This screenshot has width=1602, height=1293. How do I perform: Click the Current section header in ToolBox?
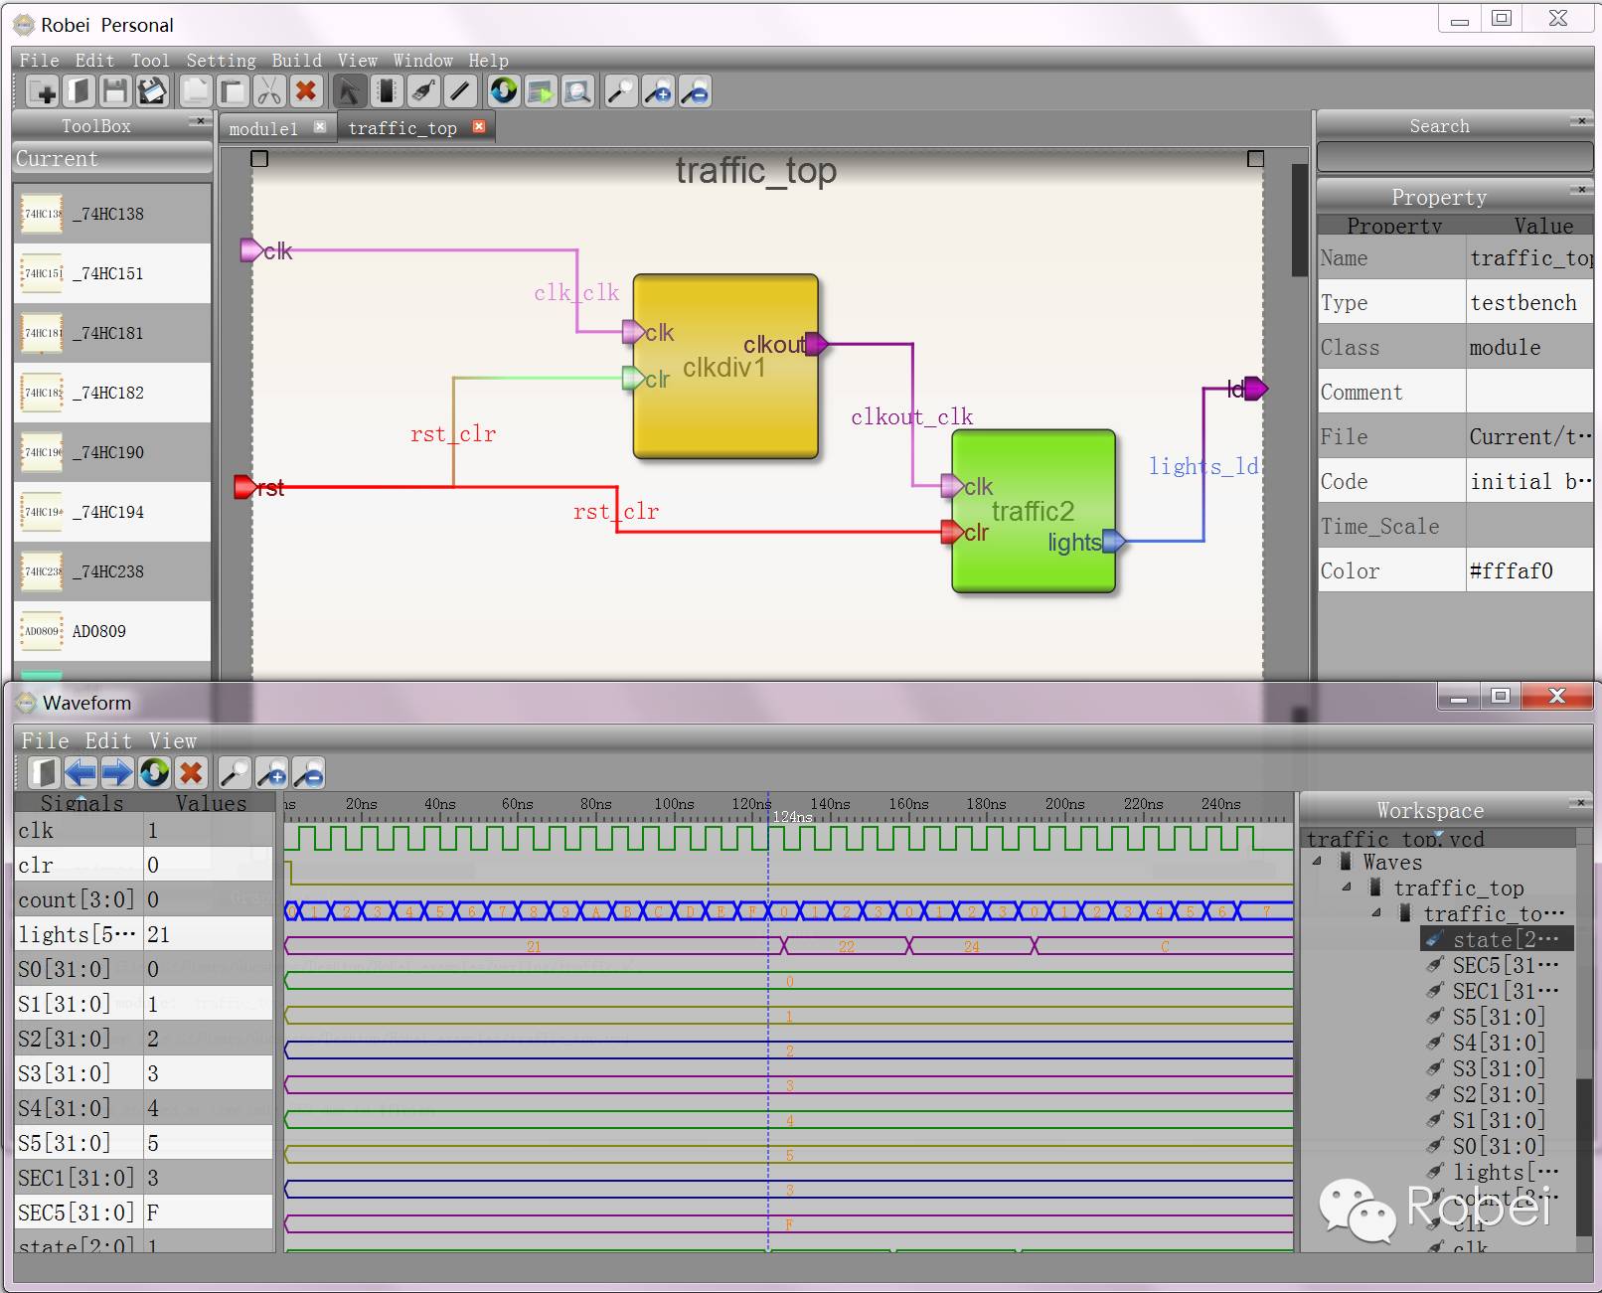112,159
